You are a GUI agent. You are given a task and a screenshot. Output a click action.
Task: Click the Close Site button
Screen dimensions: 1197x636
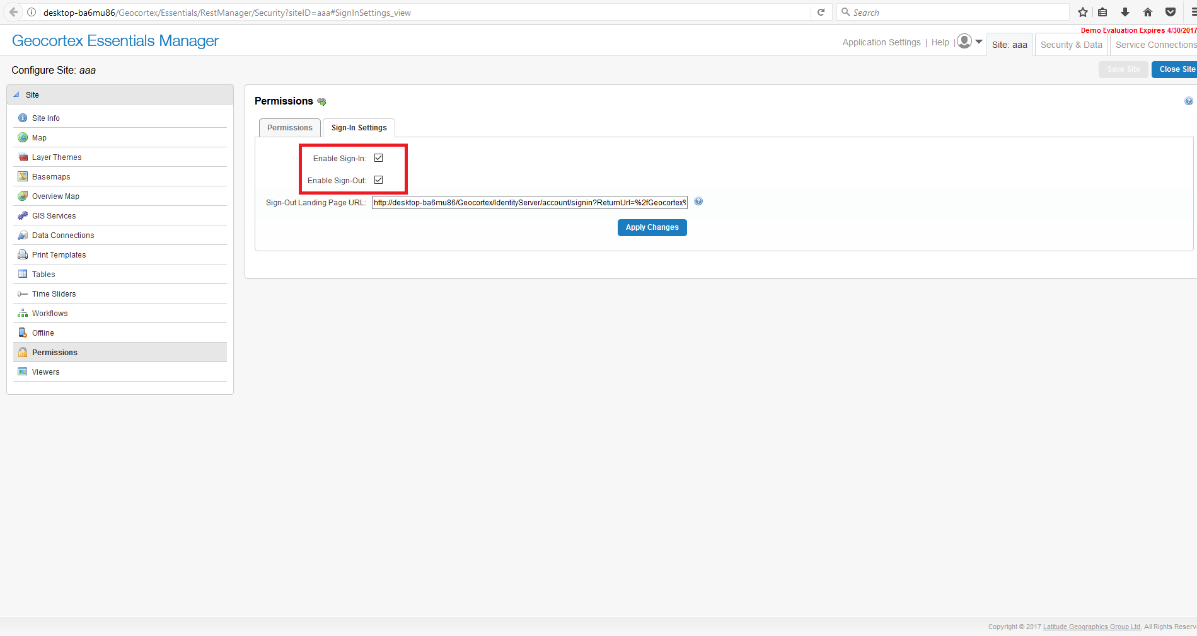point(1174,69)
